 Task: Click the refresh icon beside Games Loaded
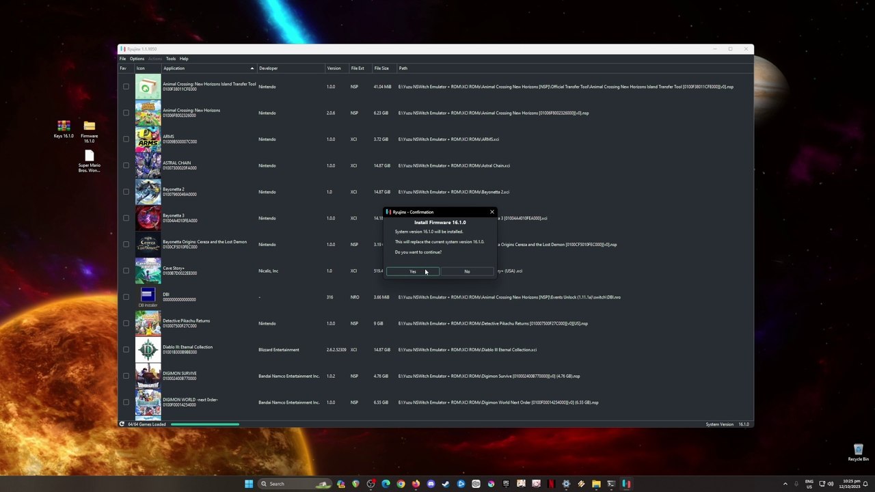pyautogui.click(x=122, y=424)
